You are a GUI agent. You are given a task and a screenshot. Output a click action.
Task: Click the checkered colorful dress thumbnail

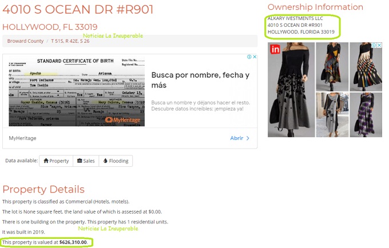click(366, 67)
